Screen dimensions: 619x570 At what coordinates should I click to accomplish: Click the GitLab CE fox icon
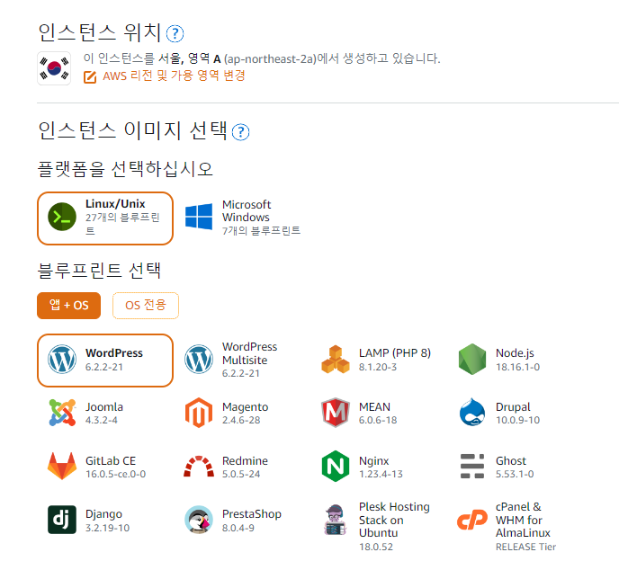click(x=62, y=466)
